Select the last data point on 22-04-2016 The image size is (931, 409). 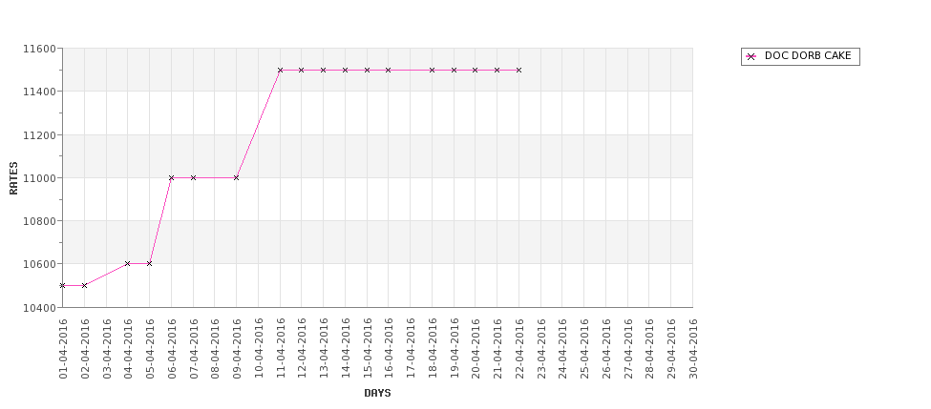click(518, 70)
